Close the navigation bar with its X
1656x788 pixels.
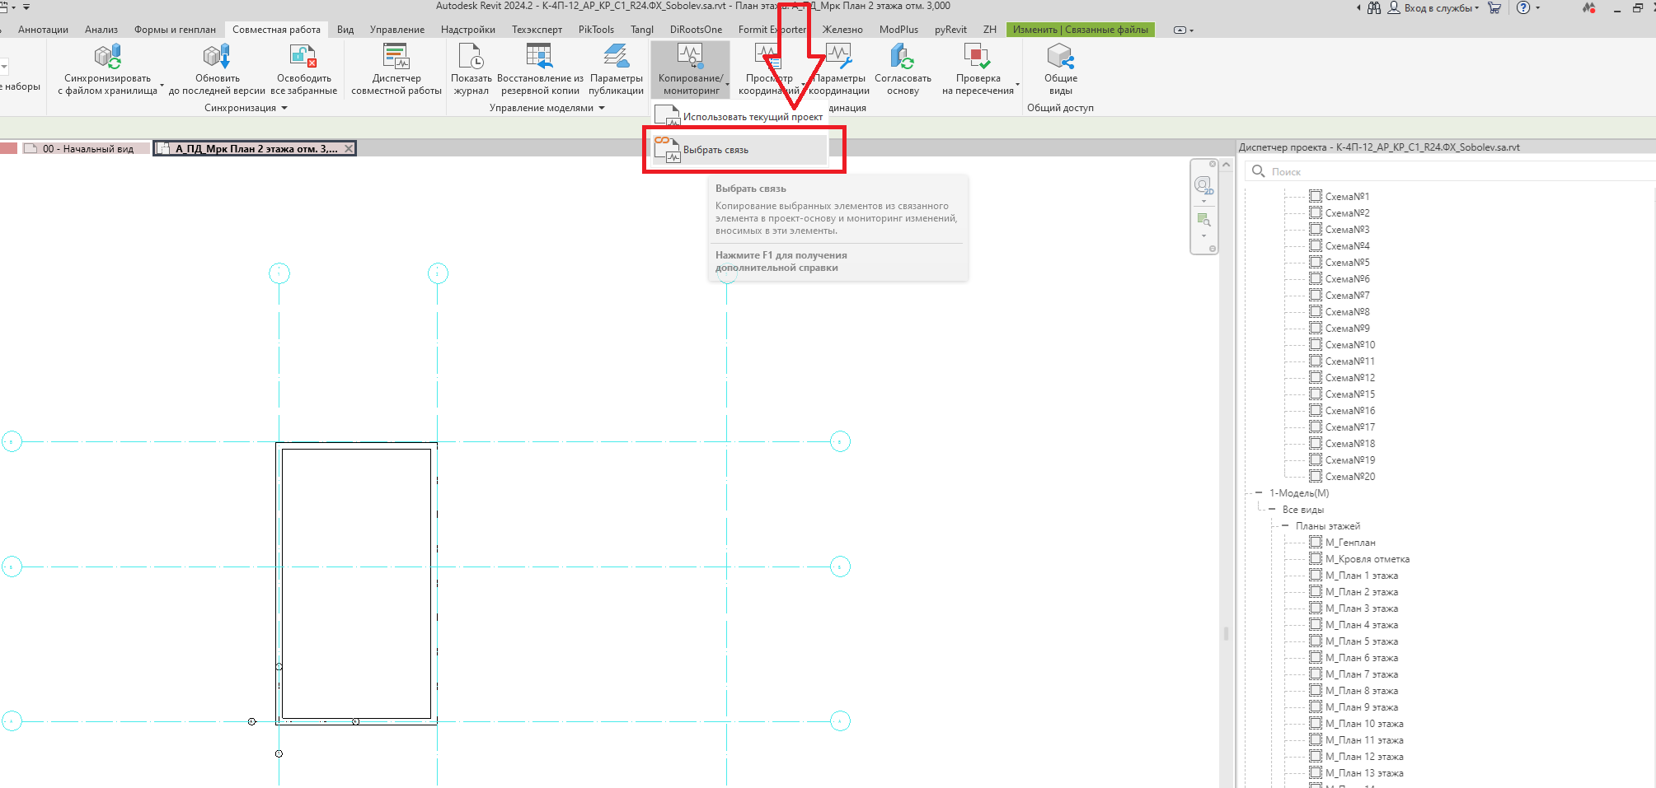click(x=1213, y=164)
